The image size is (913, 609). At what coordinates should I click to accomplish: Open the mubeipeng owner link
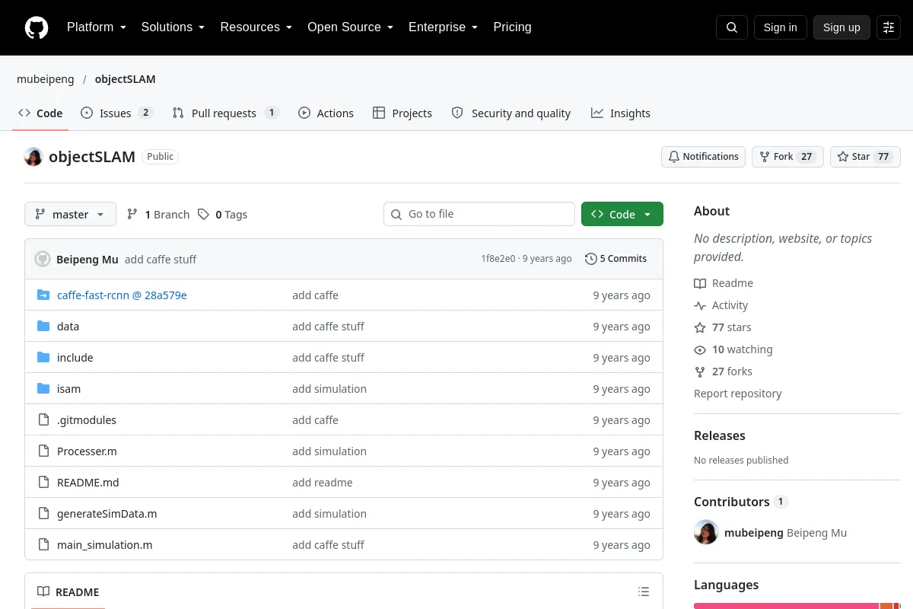(x=46, y=79)
